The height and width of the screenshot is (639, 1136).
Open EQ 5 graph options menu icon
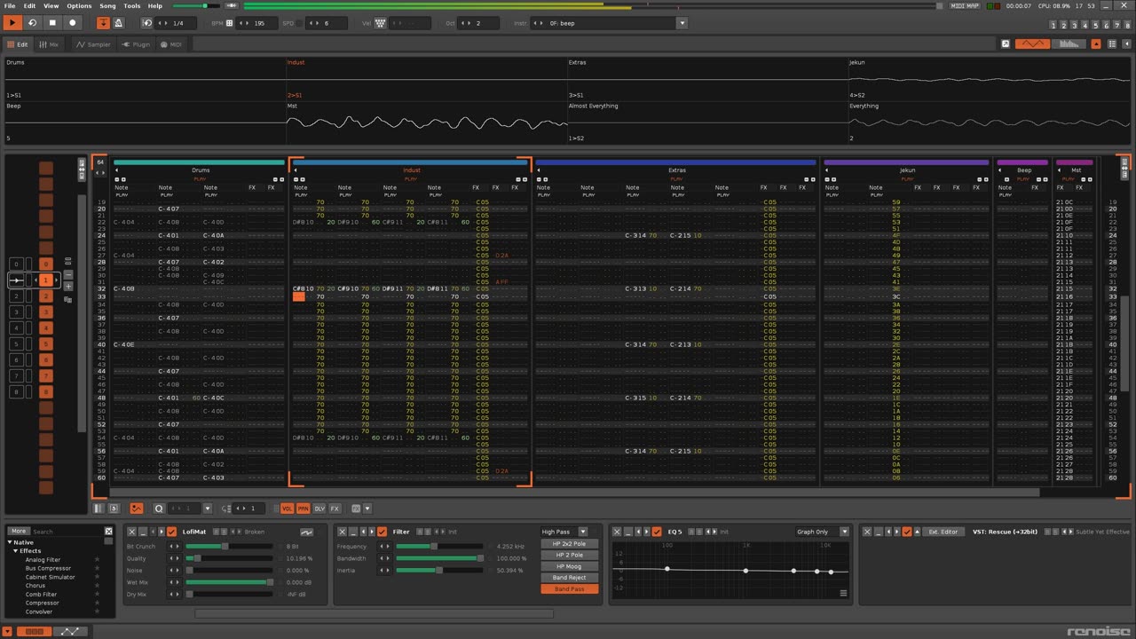843,593
